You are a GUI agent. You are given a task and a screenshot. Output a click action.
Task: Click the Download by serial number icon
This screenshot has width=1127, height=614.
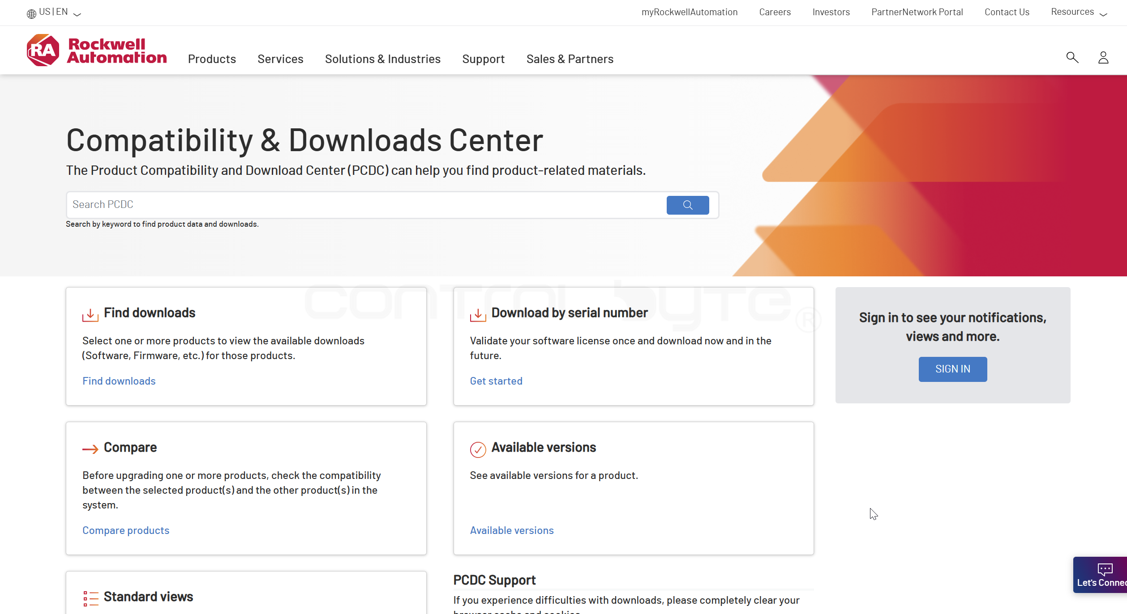pyautogui.click(x=478, y=315)
